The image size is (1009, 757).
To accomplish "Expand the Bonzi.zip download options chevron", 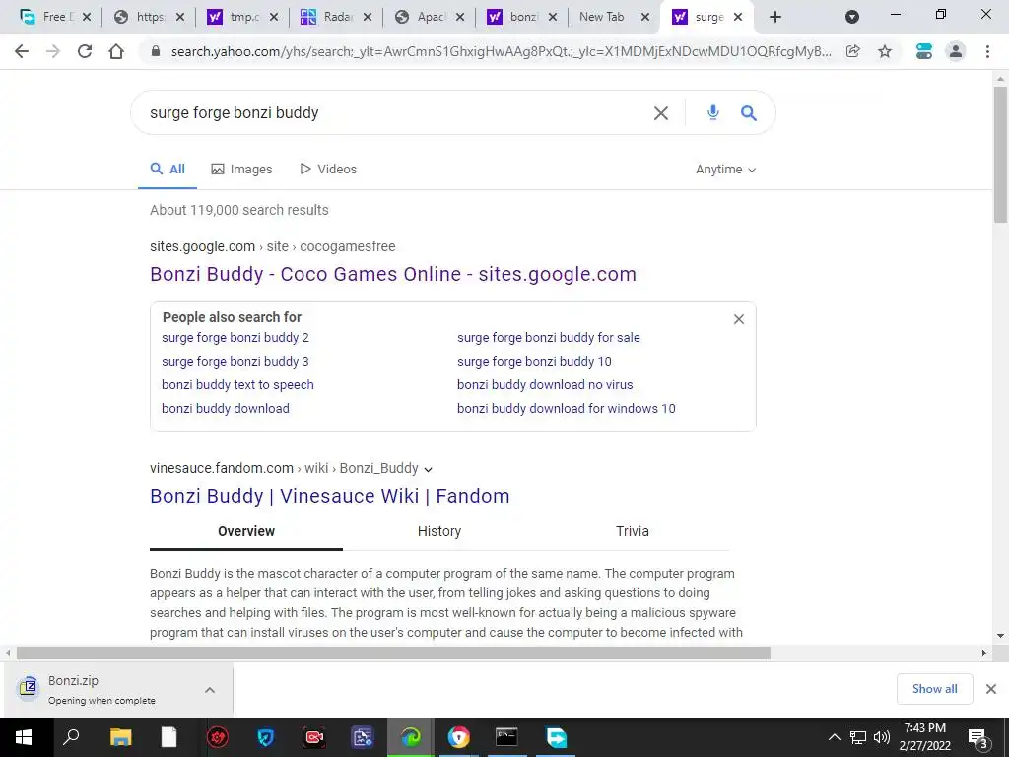I will (x=210, y=690).
